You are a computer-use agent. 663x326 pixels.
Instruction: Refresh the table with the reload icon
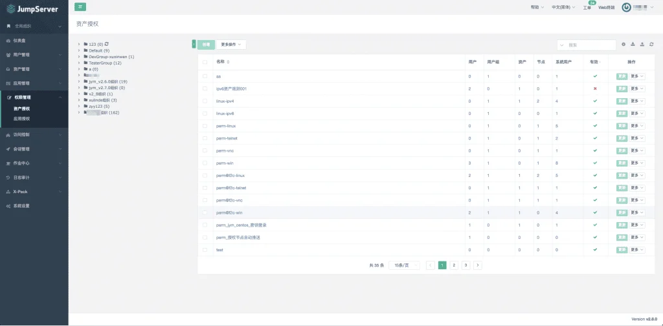(x=651, y=45)
